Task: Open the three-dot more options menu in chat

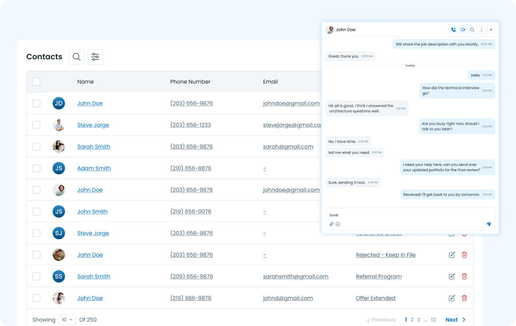Action: pos(482,30)
